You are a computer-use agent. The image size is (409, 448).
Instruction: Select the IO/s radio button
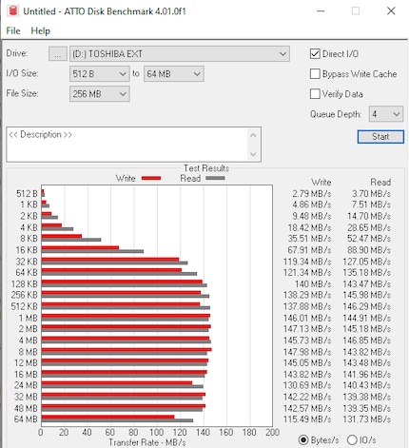point(352,439)
